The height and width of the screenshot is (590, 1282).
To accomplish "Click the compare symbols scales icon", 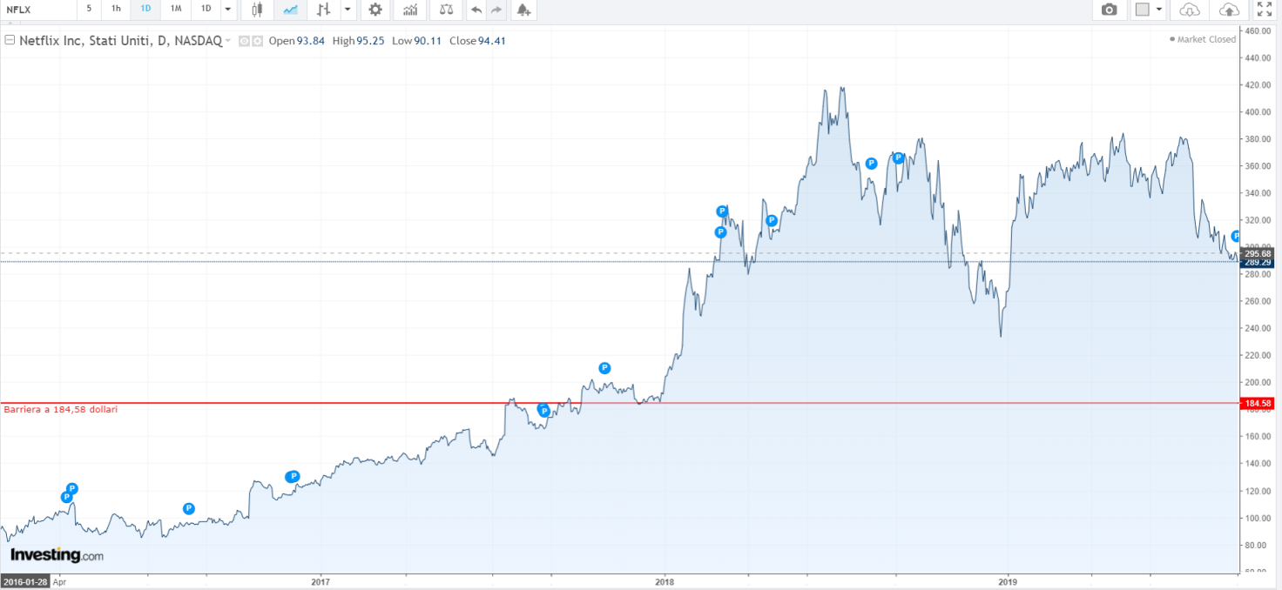I will 447,10.
